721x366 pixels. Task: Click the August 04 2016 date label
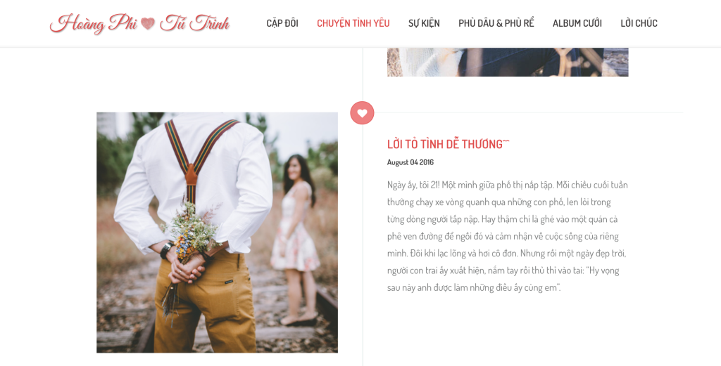410,162
